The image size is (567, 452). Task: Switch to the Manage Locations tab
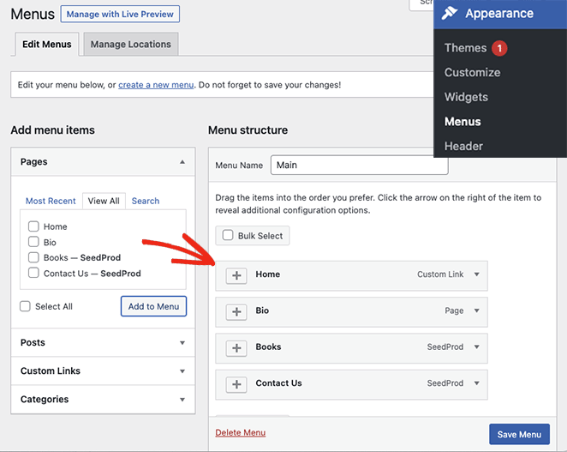pos(131,45)
